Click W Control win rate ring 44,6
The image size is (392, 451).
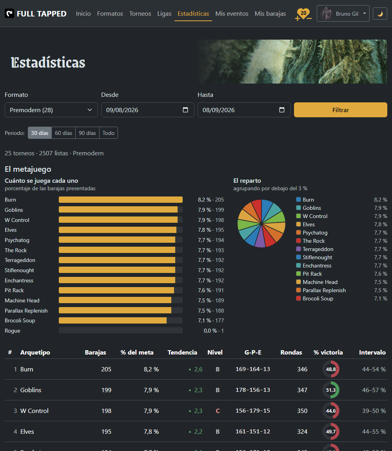[331, 411]
